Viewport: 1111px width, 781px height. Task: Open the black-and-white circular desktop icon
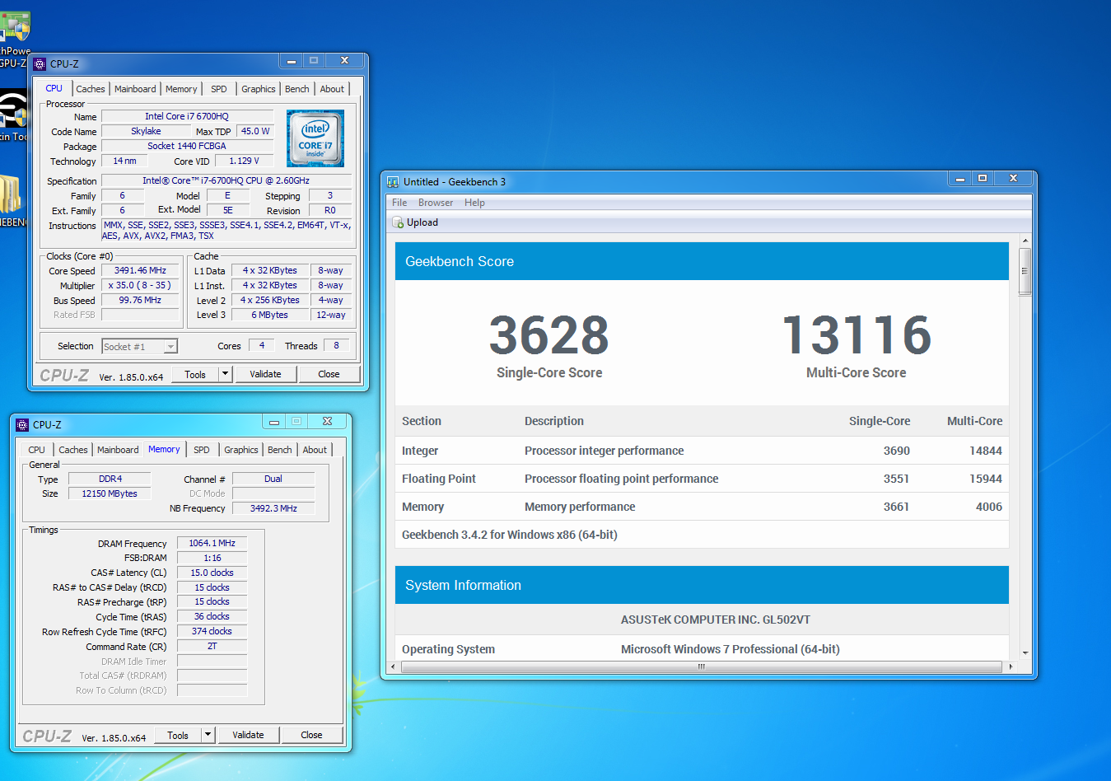coord(13,110)
